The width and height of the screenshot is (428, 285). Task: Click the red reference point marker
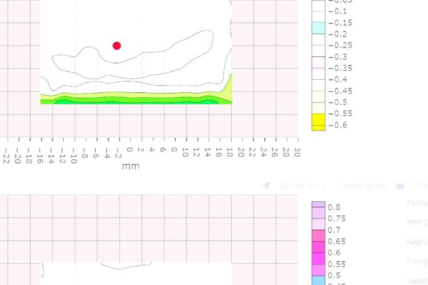(x=117, y=46)
